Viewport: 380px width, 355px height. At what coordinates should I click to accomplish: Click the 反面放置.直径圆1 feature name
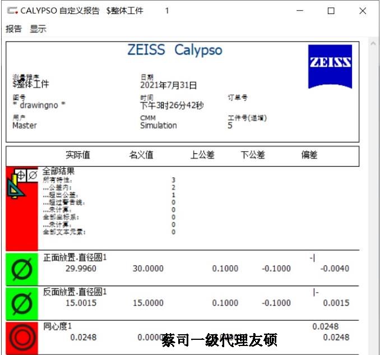click(75, 292)
